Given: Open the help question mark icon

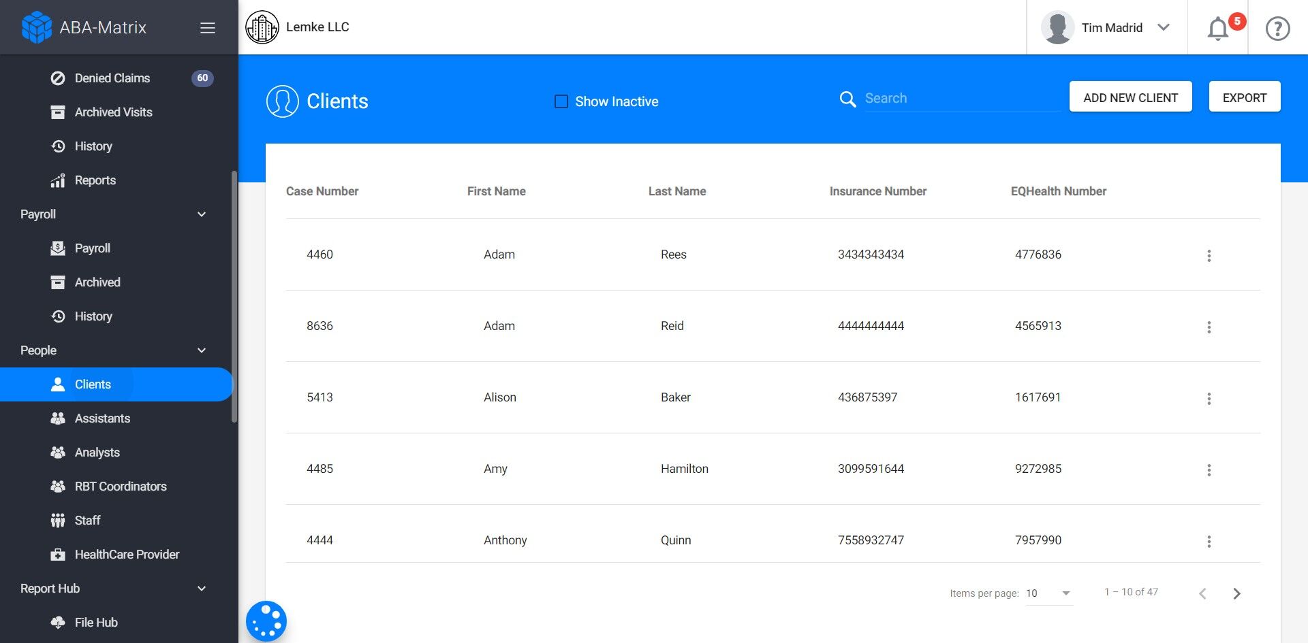Looking at the screenshot, I should pos(1277,29).
